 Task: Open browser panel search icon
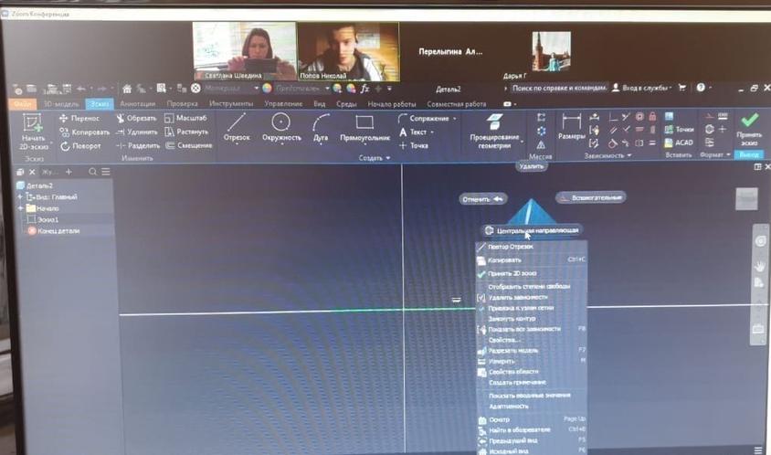tap(92, 172)
